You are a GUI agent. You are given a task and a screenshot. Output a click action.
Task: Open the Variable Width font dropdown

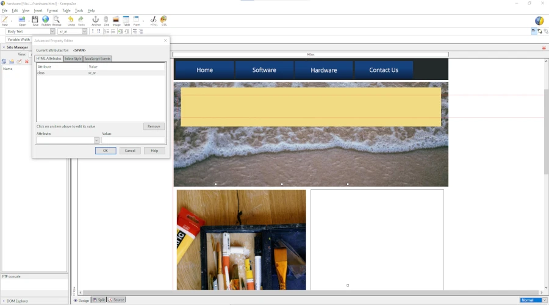[x=18, y=40]
